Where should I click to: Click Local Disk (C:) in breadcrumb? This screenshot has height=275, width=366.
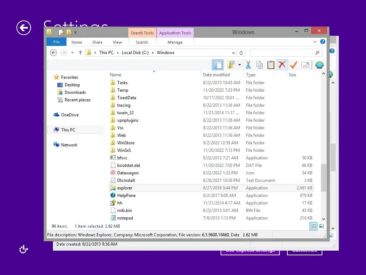click(135, 53)
